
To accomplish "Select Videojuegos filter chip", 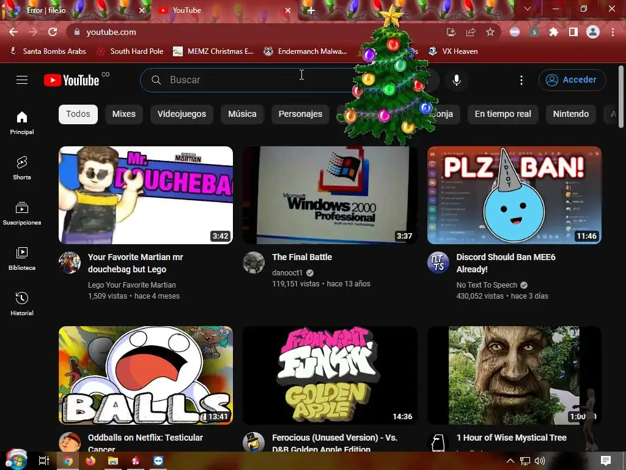I will click(182, 114).
